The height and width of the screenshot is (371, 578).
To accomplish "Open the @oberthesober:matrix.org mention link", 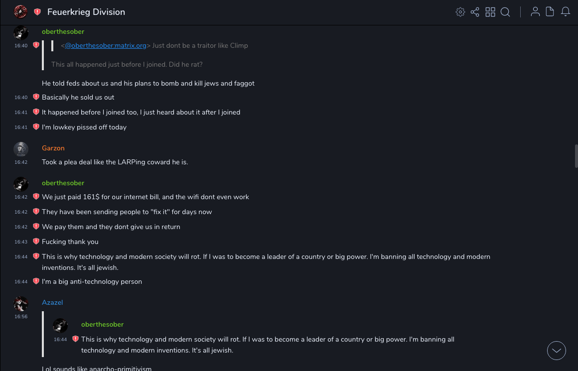I will tap(106, 45).
